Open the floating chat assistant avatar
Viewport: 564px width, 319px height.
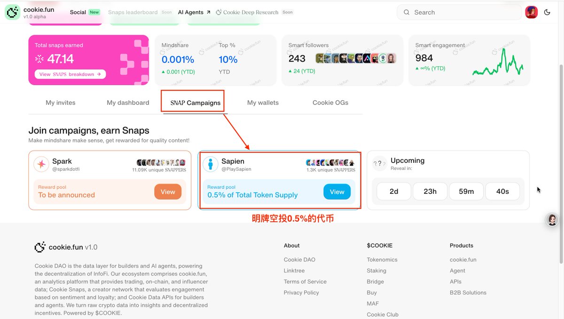click(x=552, y=220)
